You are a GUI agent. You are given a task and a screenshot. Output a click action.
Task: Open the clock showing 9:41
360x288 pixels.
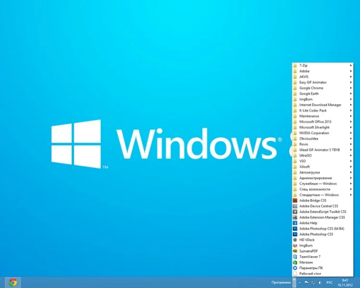[x=345, y=283]
